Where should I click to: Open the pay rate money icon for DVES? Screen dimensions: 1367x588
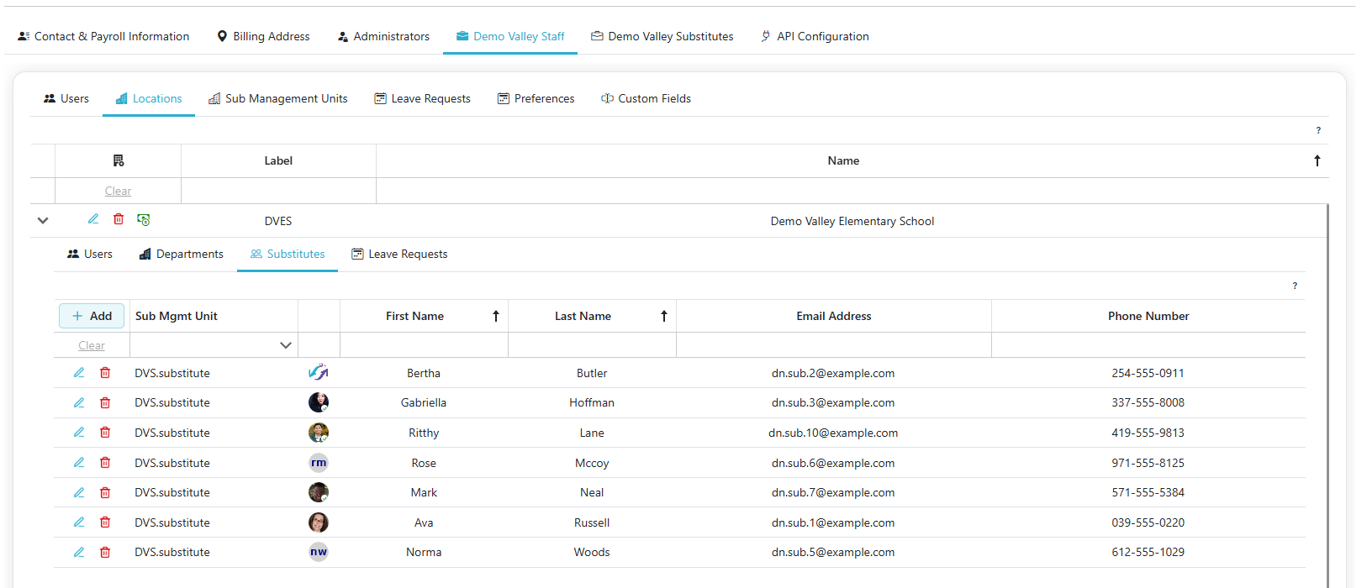point(144,220)
